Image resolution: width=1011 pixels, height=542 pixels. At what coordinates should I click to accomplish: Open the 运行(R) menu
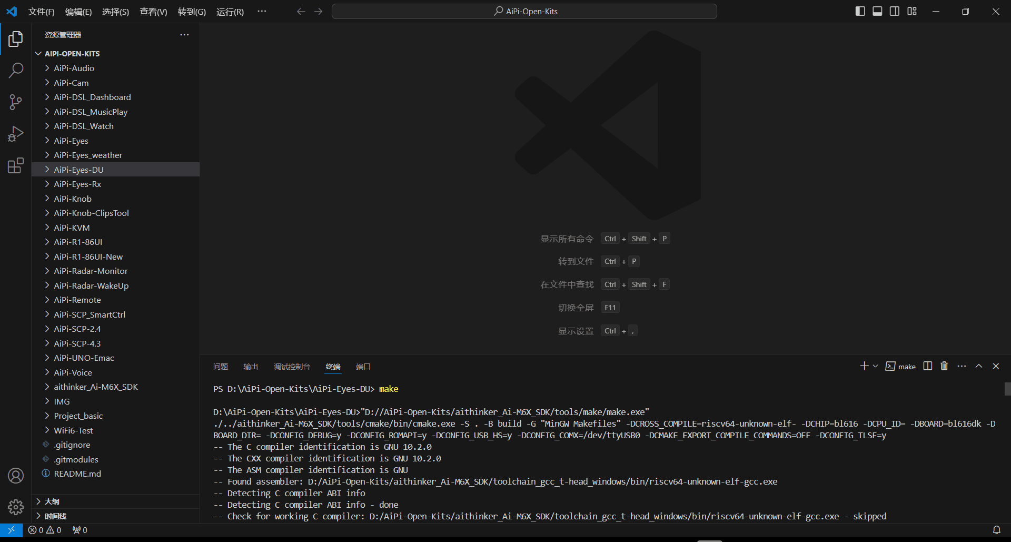(230, 12)
